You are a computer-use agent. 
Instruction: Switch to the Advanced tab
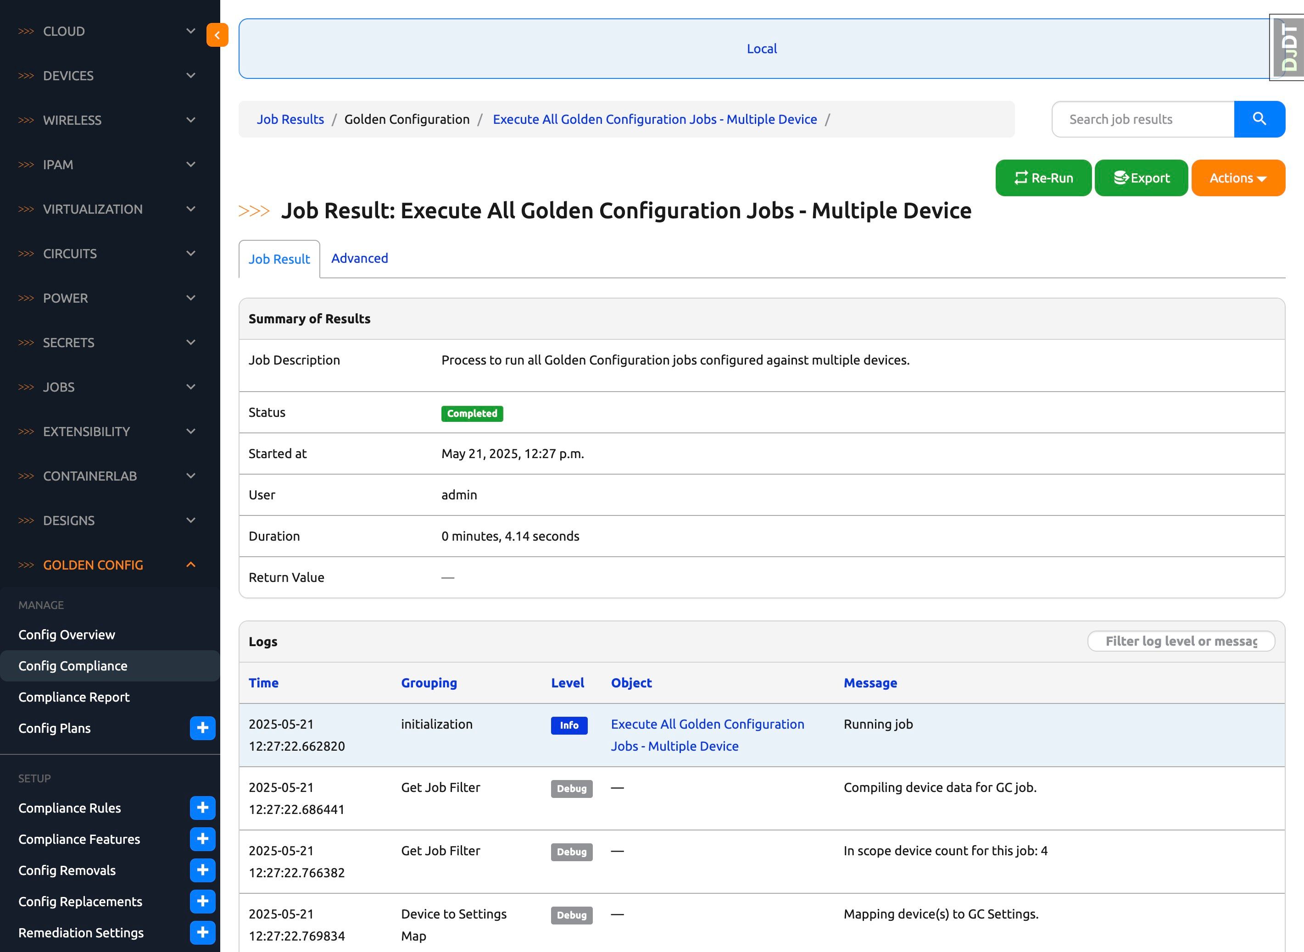coord(359,258)
